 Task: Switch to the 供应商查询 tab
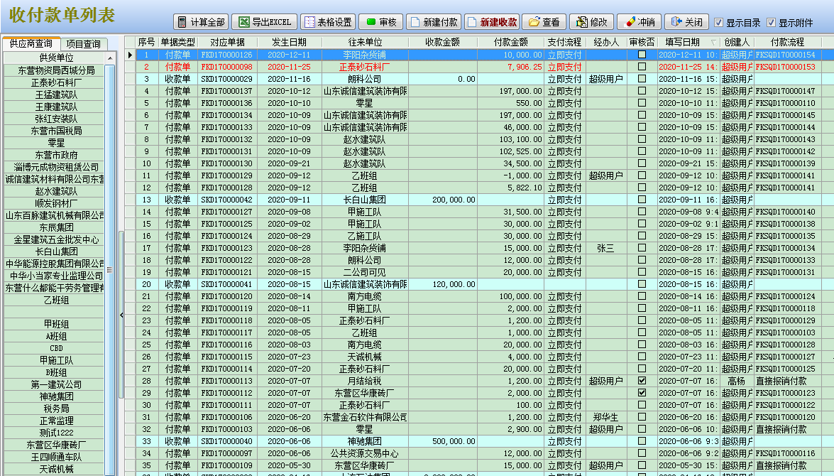point(31,43)
